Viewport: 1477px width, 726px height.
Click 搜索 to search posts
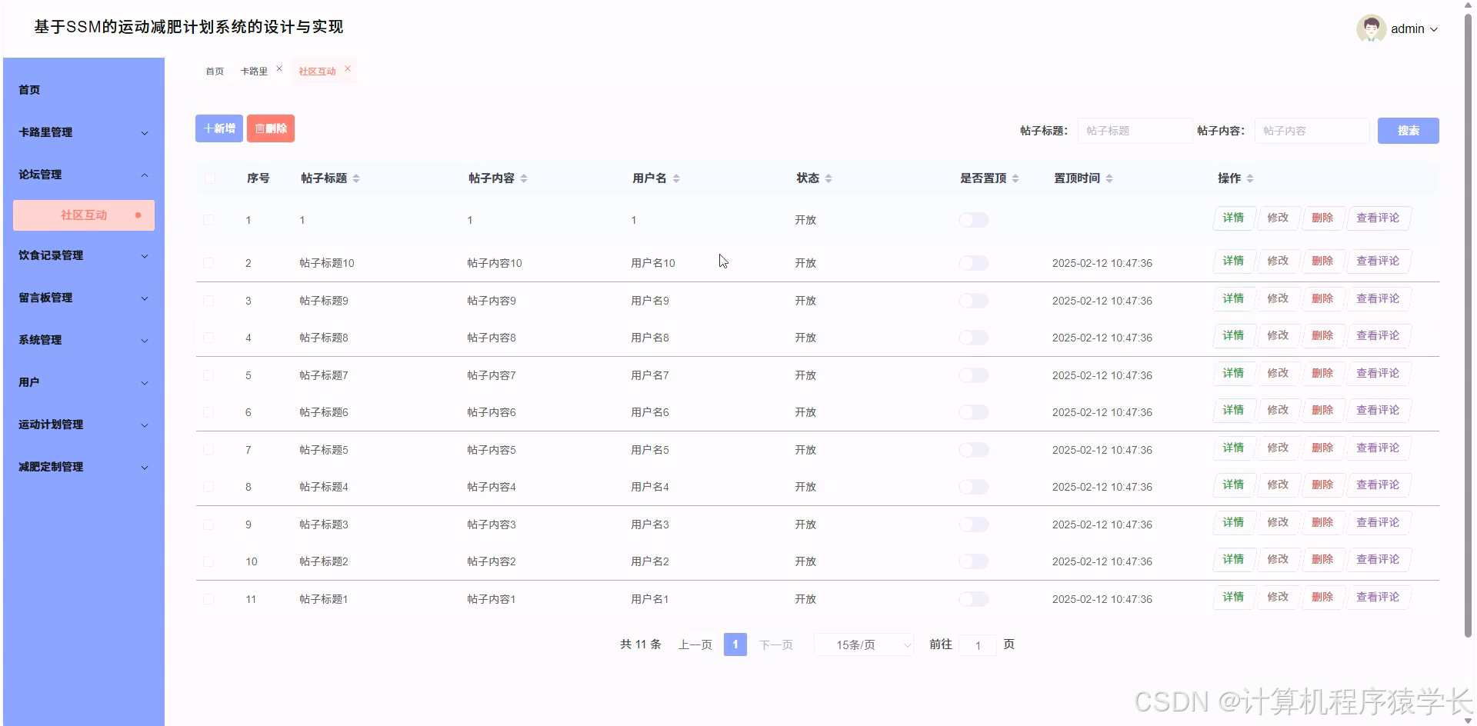pos(1408,130)
